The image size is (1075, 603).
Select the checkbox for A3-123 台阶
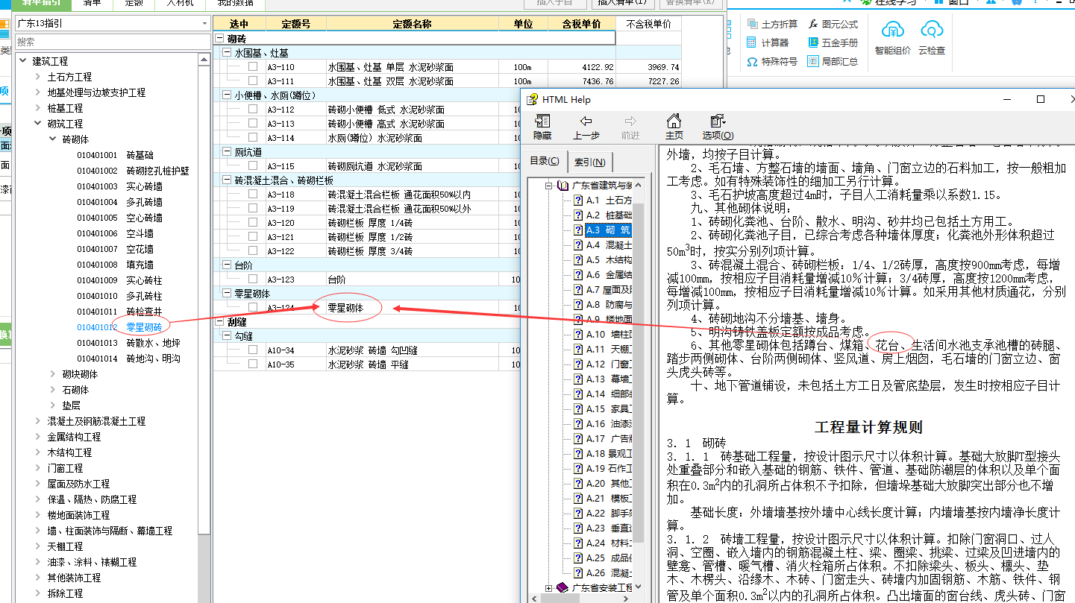point(253,279)
